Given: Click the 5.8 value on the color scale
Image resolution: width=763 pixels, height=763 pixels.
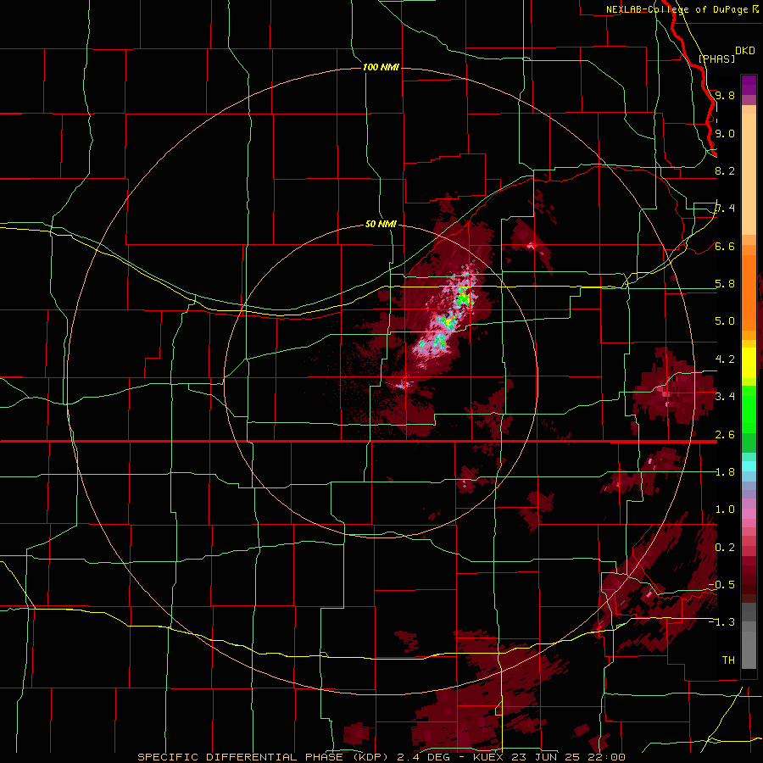Looking at the screenshot, I should [x=725, y=283].
